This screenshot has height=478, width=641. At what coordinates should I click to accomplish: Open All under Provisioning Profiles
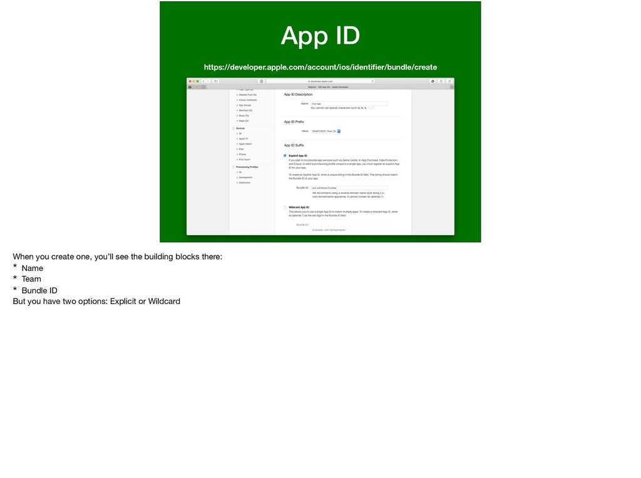240,173
